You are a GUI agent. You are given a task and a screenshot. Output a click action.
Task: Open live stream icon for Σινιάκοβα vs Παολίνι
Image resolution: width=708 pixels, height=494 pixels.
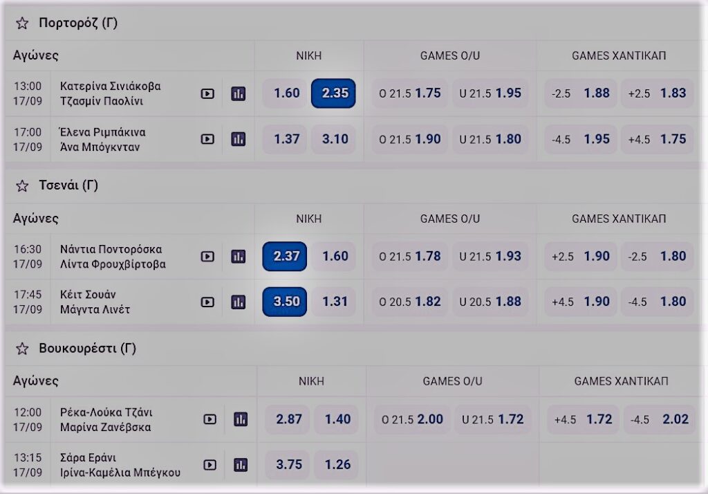point(207,93)
